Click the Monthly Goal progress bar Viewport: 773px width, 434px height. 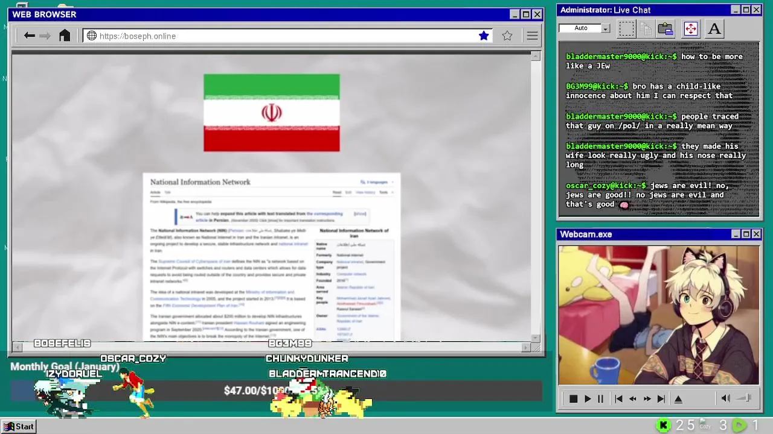tap(277, 391)
